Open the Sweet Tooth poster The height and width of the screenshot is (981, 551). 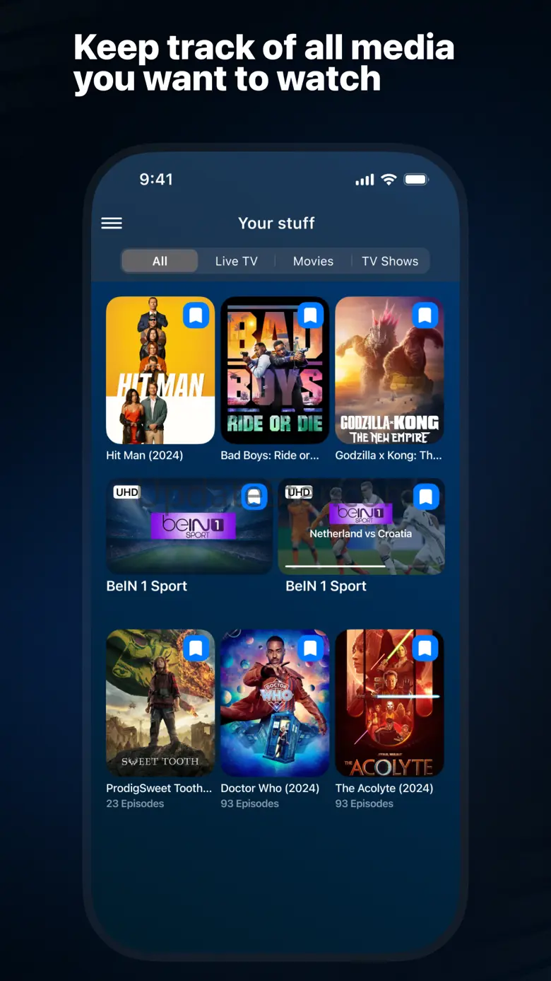(160, 703)
